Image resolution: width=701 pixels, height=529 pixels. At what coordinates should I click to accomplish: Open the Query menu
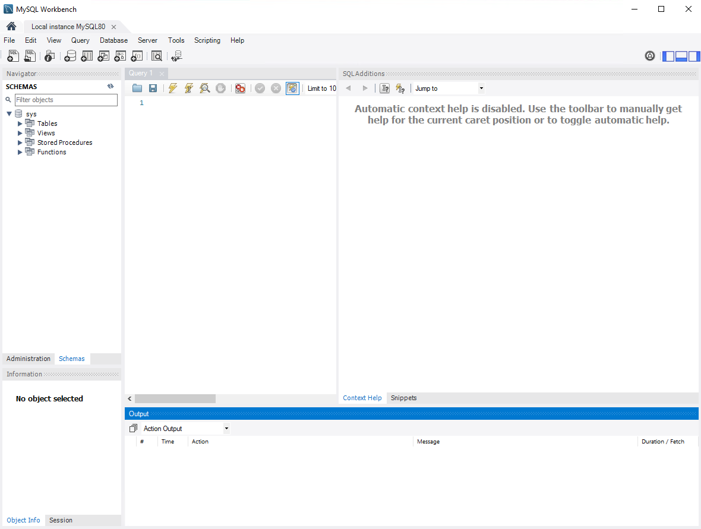click(x=80, y=40)
